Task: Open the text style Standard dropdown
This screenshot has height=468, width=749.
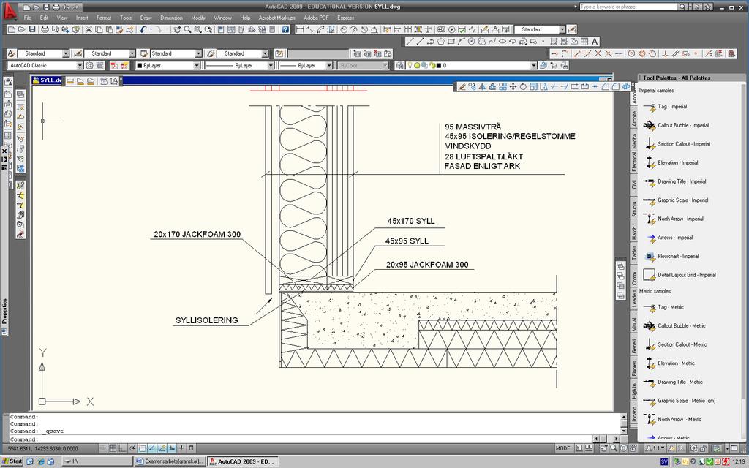Action: (65, 53)
